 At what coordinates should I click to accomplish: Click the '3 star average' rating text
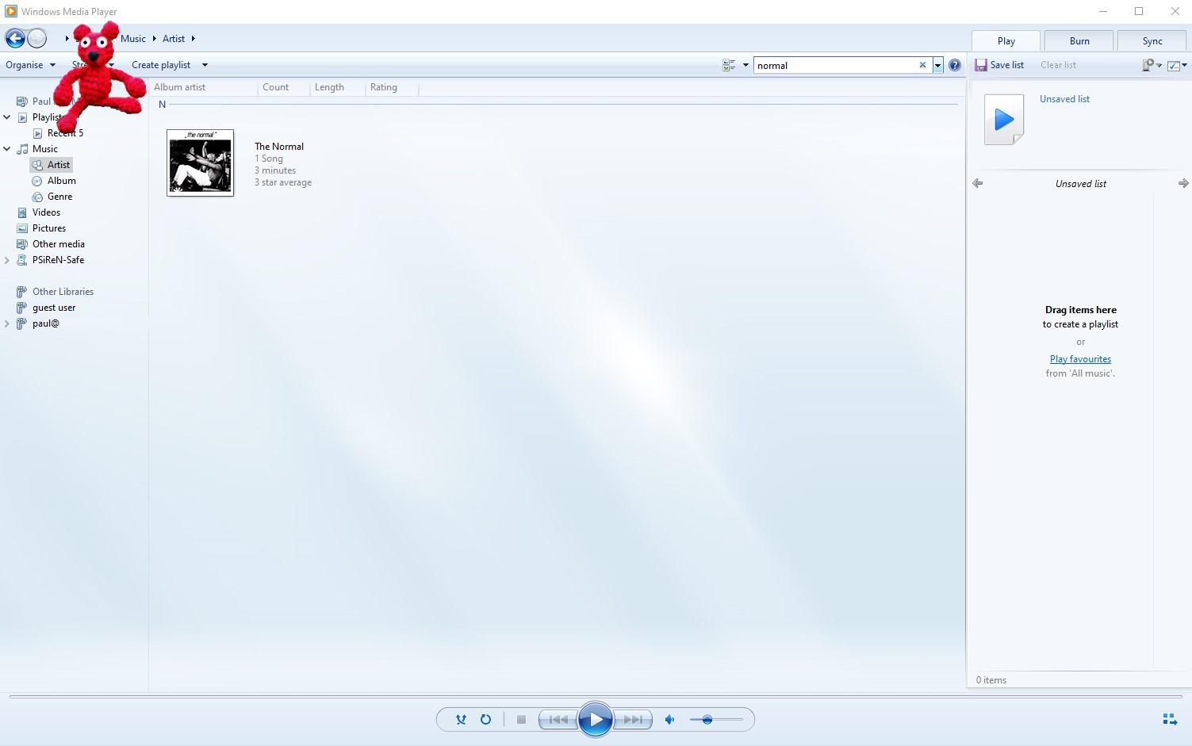tap(283, 182)
